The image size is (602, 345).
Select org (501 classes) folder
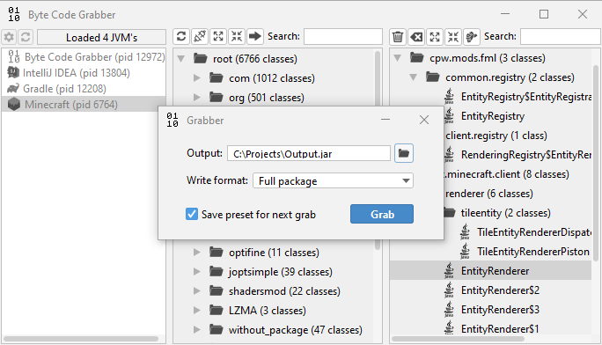click(x=257, y=98)
